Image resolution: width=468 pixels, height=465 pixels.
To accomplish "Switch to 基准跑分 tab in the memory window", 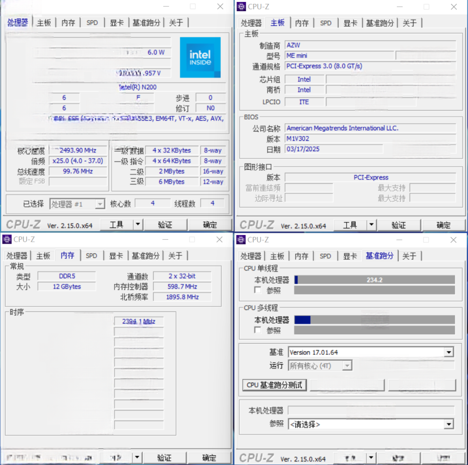I will tap(146, 256).
